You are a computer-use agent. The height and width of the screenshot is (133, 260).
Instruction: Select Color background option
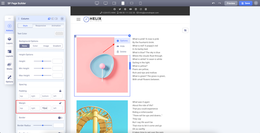coord(35,46)
